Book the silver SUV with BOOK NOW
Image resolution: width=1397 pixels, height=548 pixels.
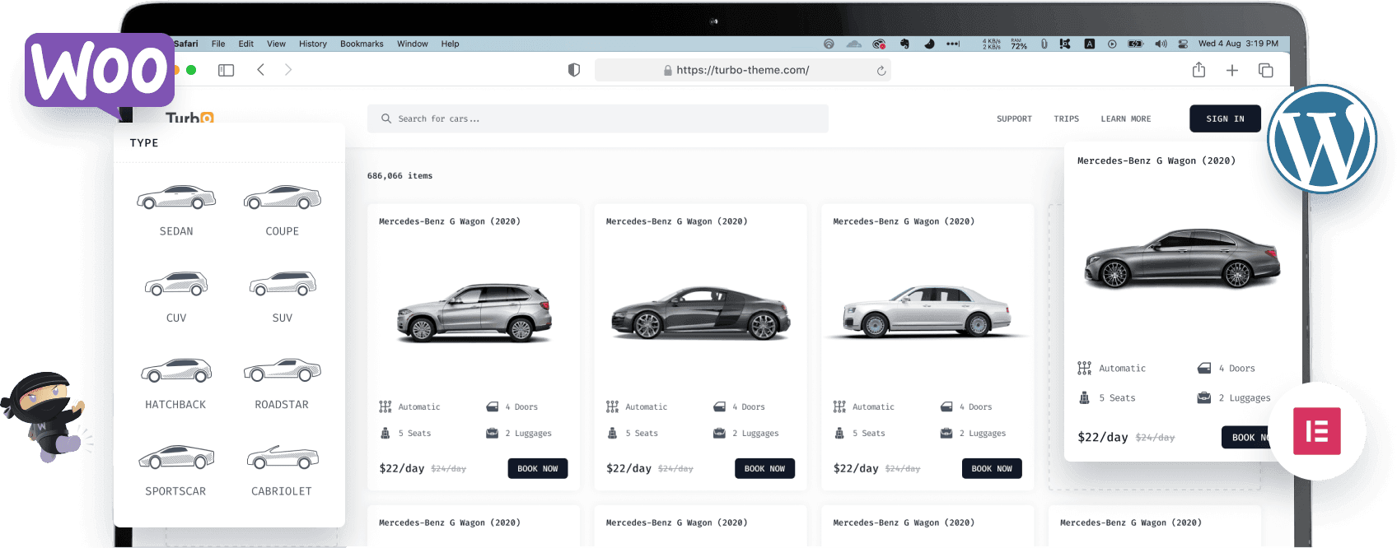[538, 468]
